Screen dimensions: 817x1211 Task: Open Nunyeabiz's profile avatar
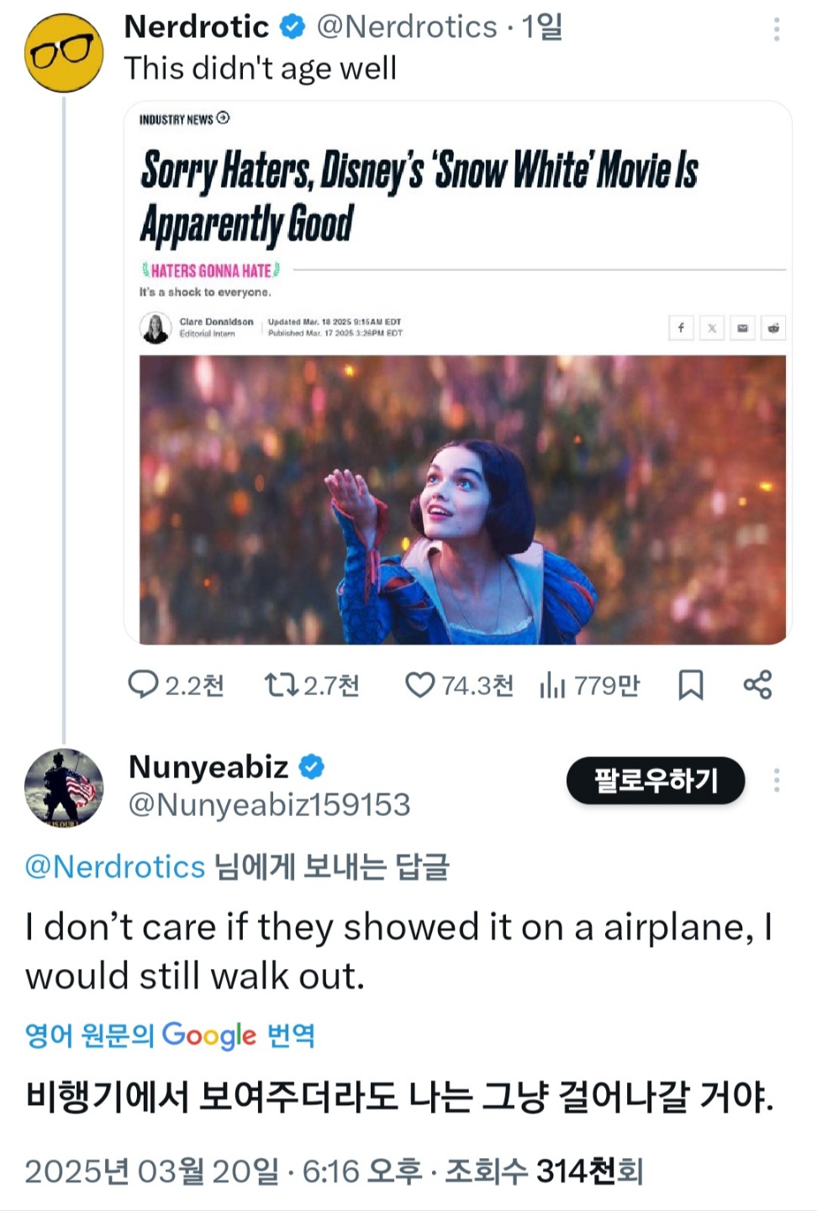64,787
